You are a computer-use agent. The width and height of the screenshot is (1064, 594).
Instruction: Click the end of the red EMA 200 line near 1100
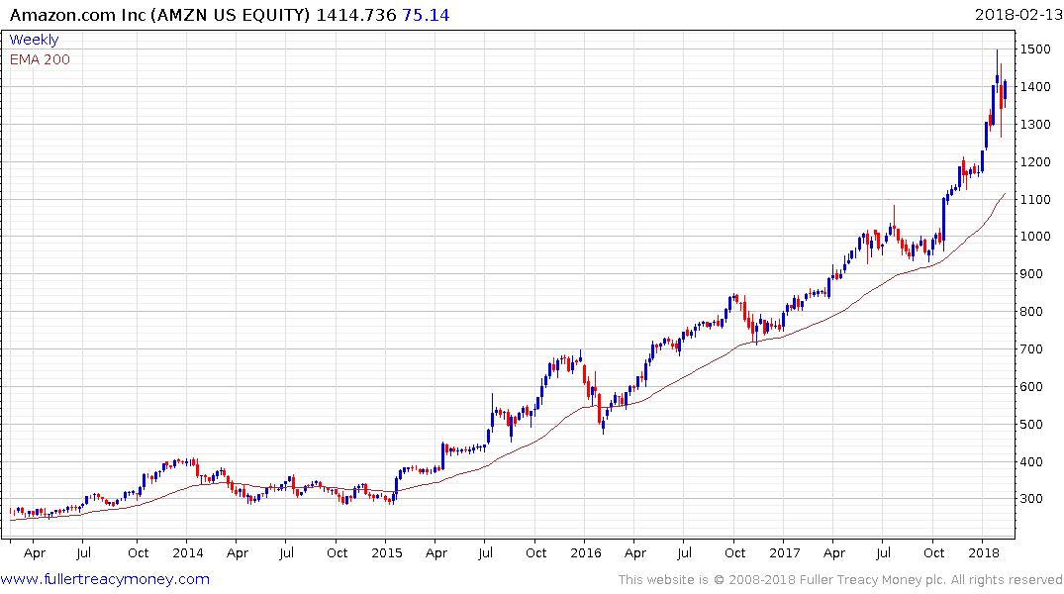click(x=1005, y=193)
